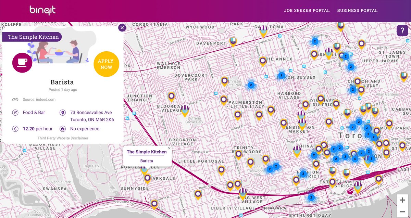The image size is (411, 218).
Task: Click the address location pin icon
Action: click(x=62, y=113)
